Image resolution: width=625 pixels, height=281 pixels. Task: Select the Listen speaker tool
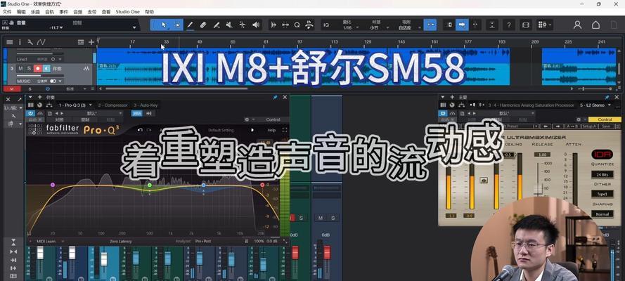click(255, 25)
